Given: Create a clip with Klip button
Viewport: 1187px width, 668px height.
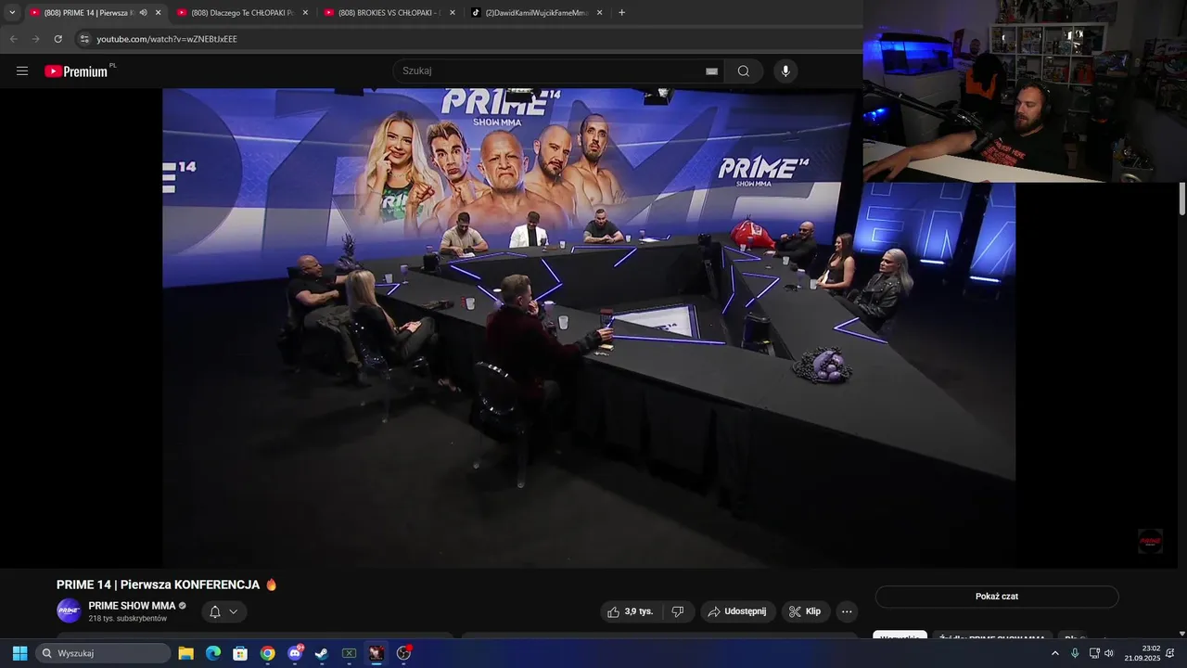Looking at the screenshot, I should [805, 611].
